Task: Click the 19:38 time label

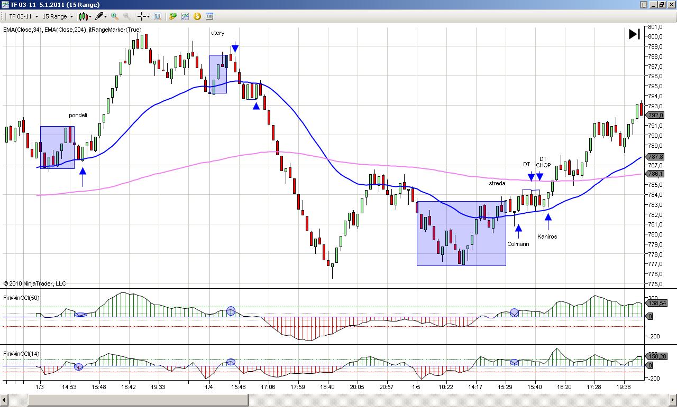Action: click(624, 387)
